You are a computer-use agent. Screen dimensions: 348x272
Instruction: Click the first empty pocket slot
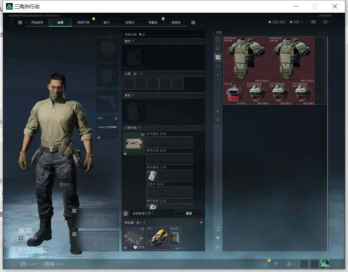[x=128, y=83]
